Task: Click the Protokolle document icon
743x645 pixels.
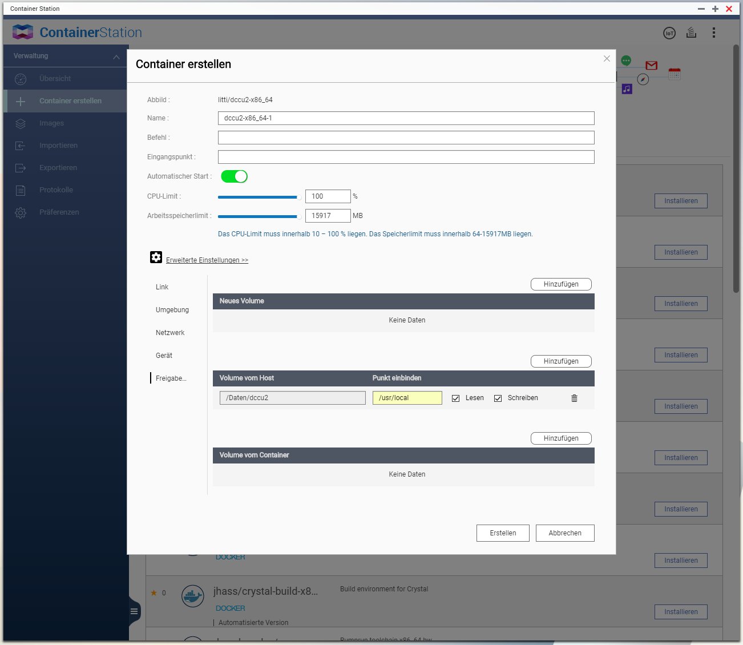Action: [21, 190]
